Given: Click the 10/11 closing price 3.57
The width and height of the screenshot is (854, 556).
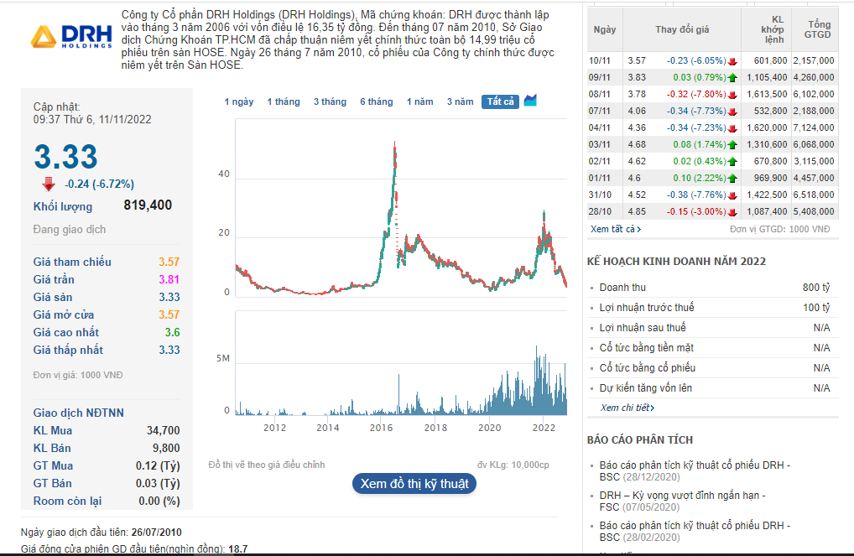Looking at the screenshot, I should coord(637,61).
